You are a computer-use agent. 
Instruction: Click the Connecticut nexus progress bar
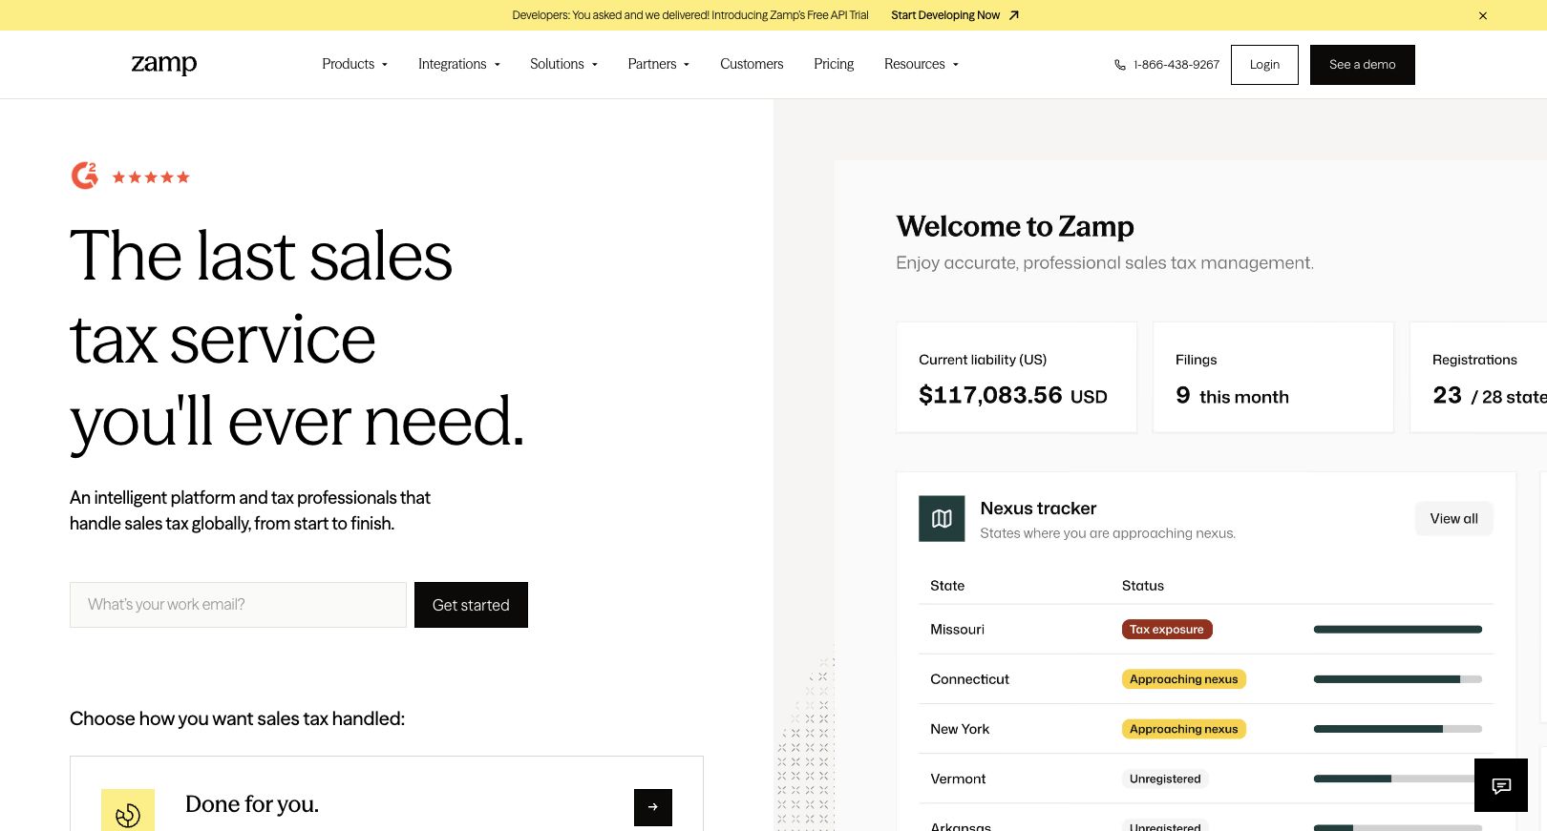click(1398, 679)
